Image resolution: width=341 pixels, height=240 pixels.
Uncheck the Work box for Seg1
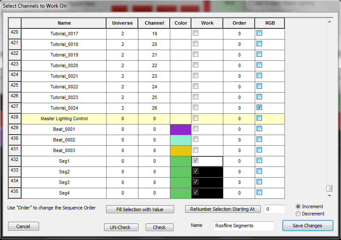[195, 161]
